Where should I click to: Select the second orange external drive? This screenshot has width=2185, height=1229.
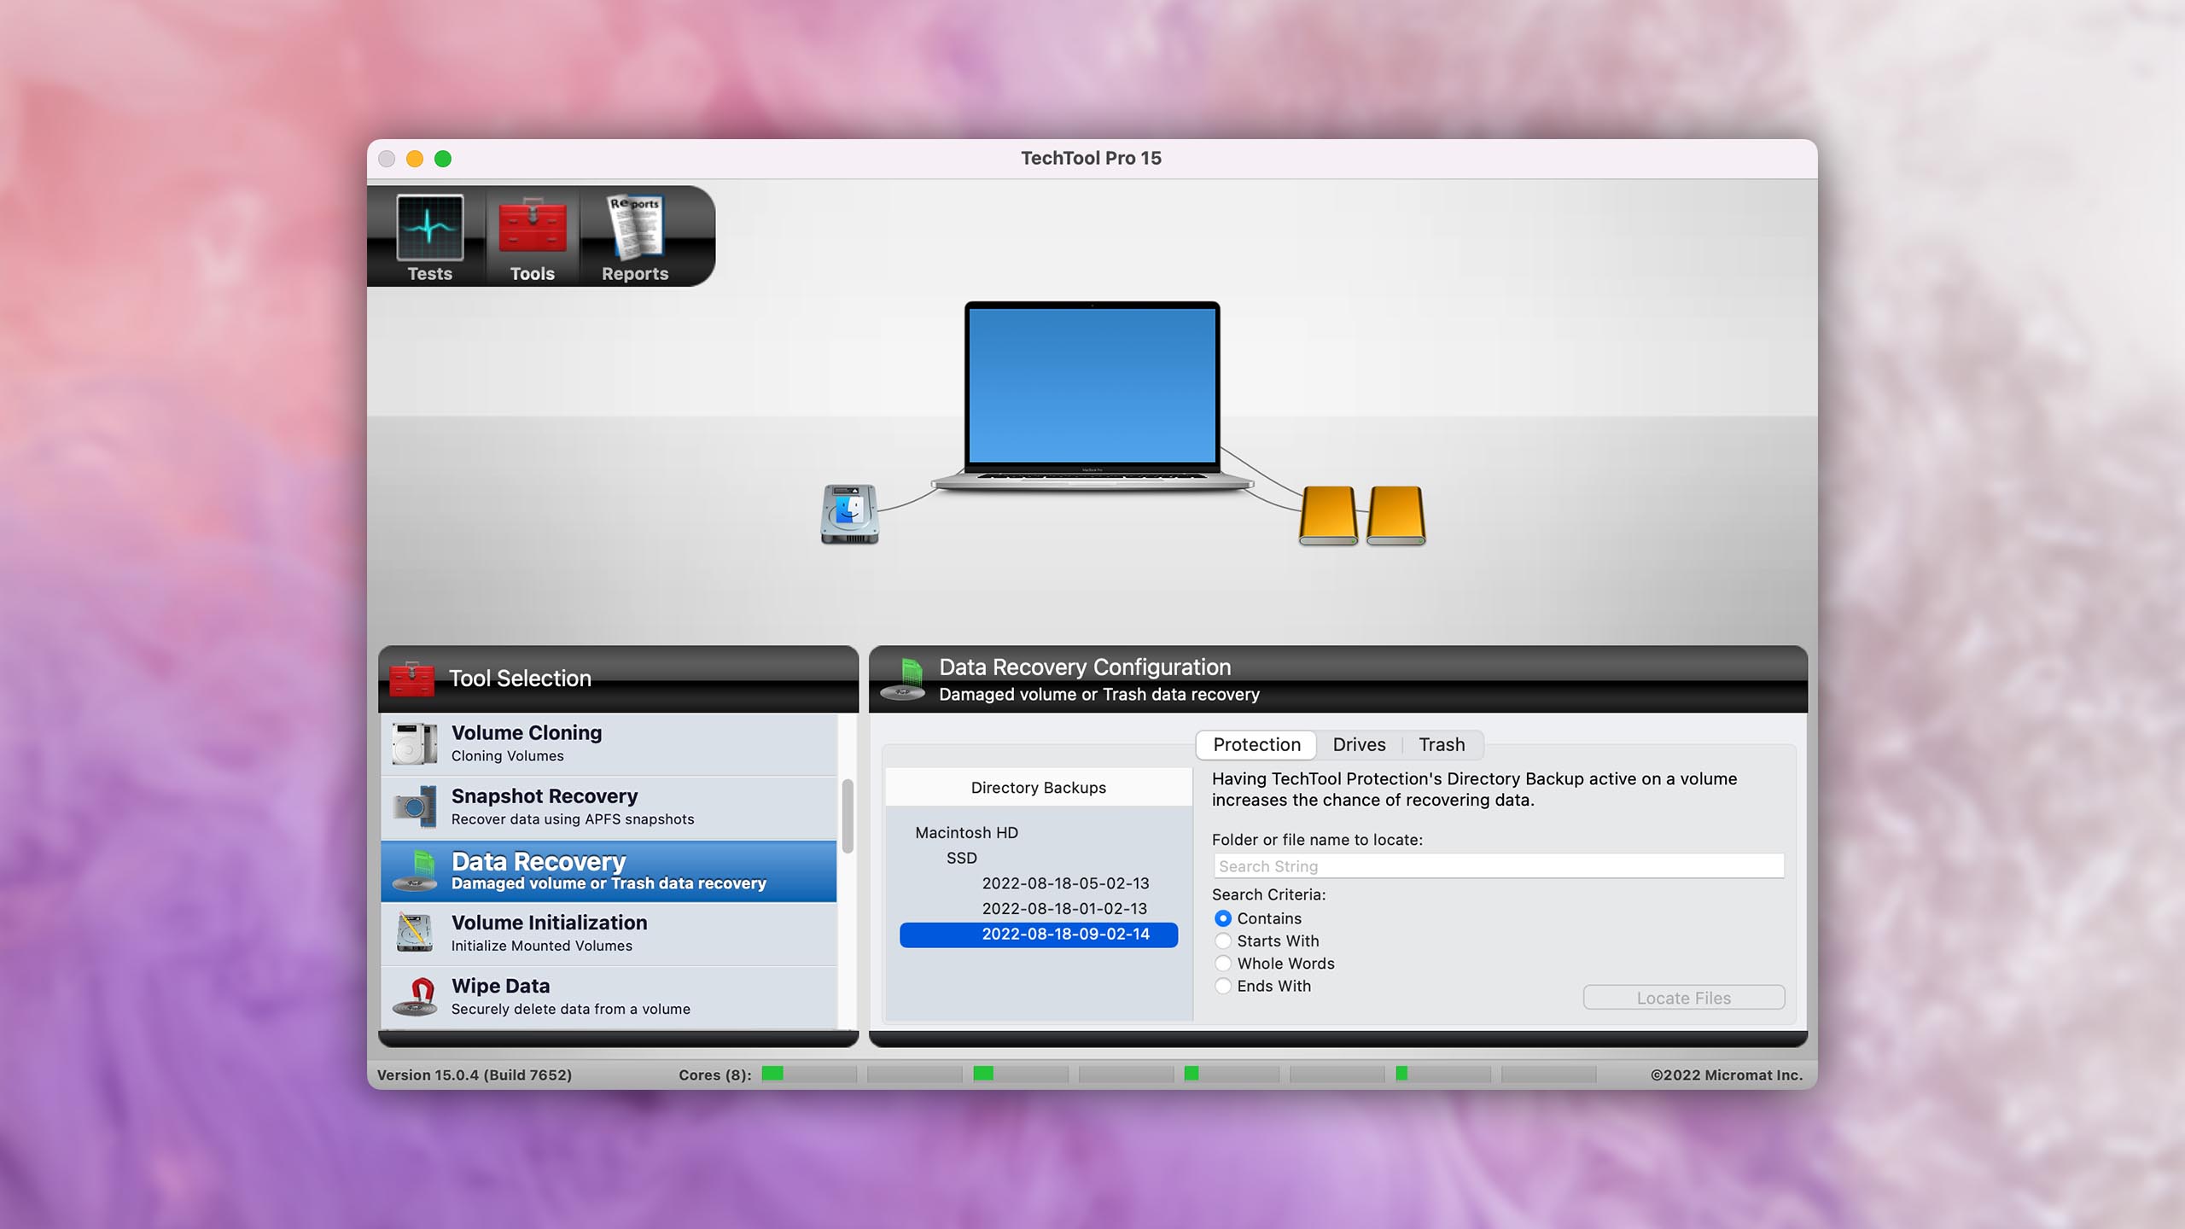pyautogui.click(x=1395, y=515)
